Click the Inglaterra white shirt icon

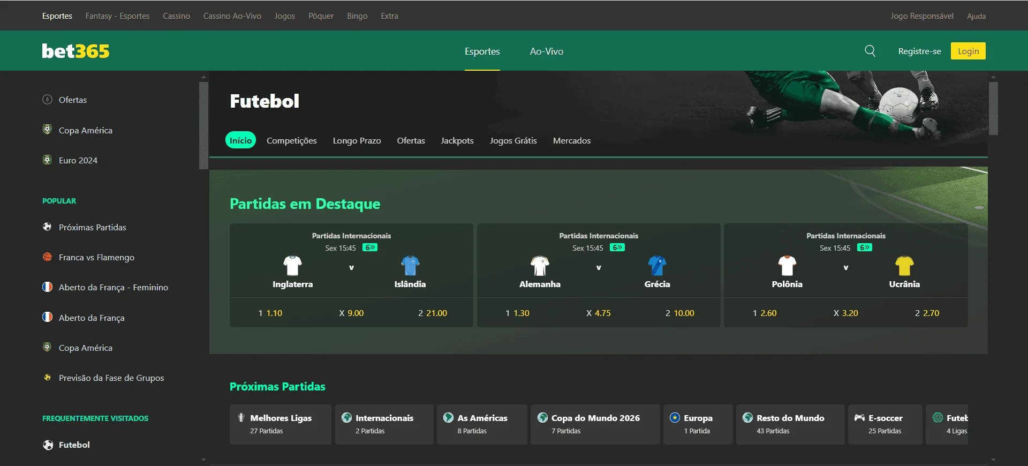(x=292, y=265)
